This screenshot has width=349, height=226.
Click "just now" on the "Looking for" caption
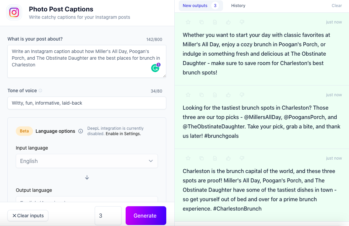click(x=334, y=95)
